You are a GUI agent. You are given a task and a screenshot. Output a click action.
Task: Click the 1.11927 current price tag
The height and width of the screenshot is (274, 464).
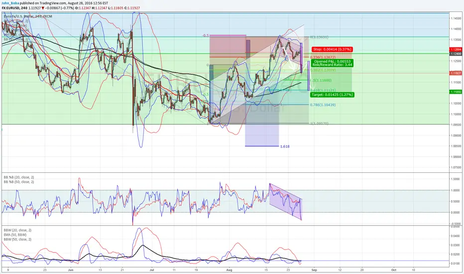456,73
